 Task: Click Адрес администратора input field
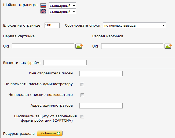(101, 106)
